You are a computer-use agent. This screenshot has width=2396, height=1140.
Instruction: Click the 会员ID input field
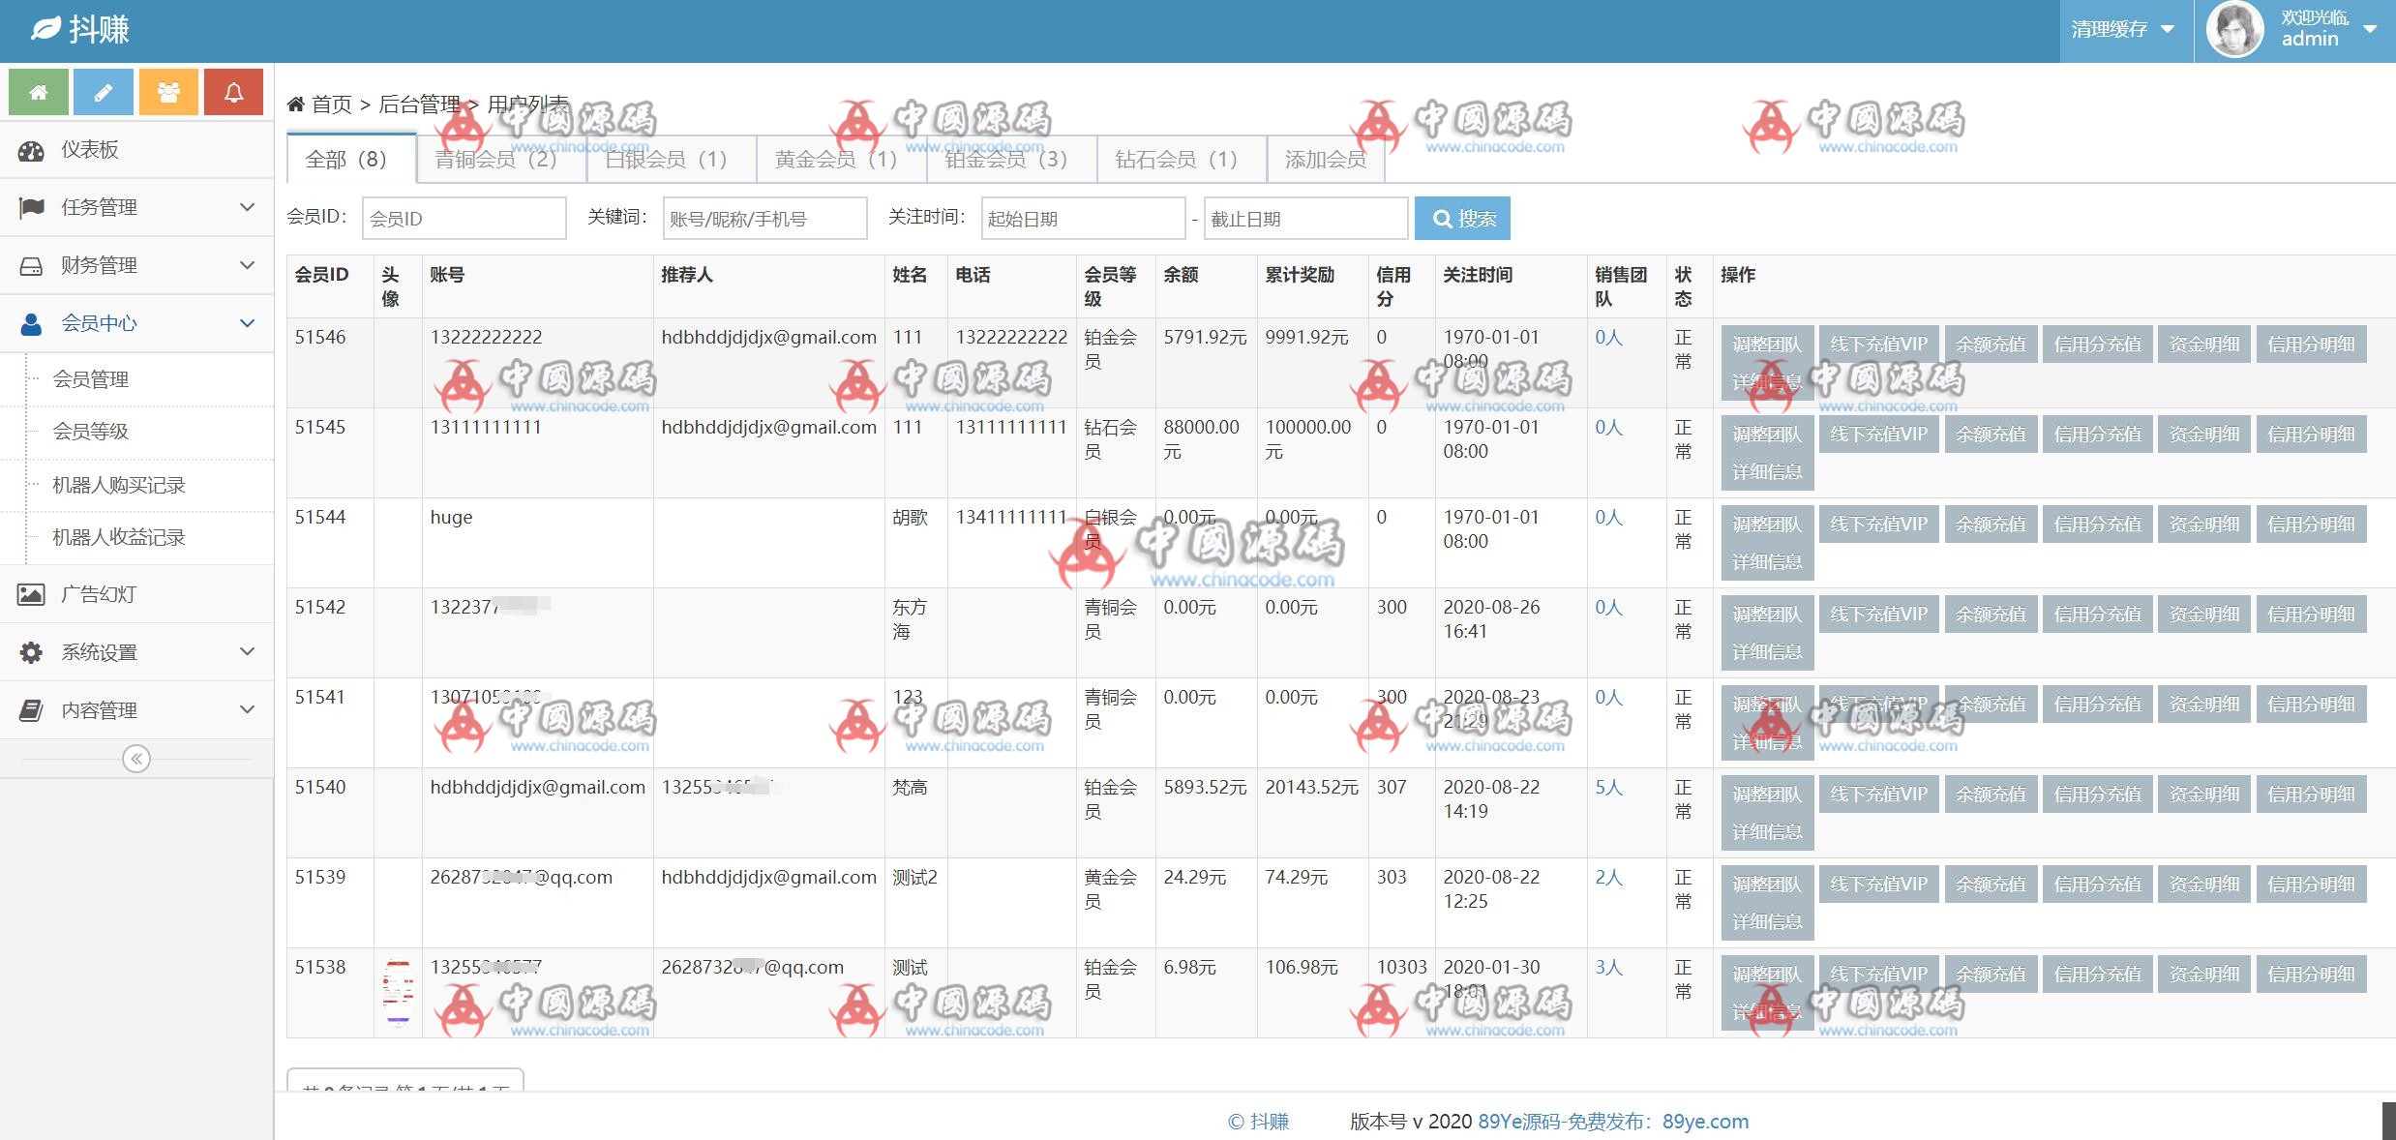point(464,219)
